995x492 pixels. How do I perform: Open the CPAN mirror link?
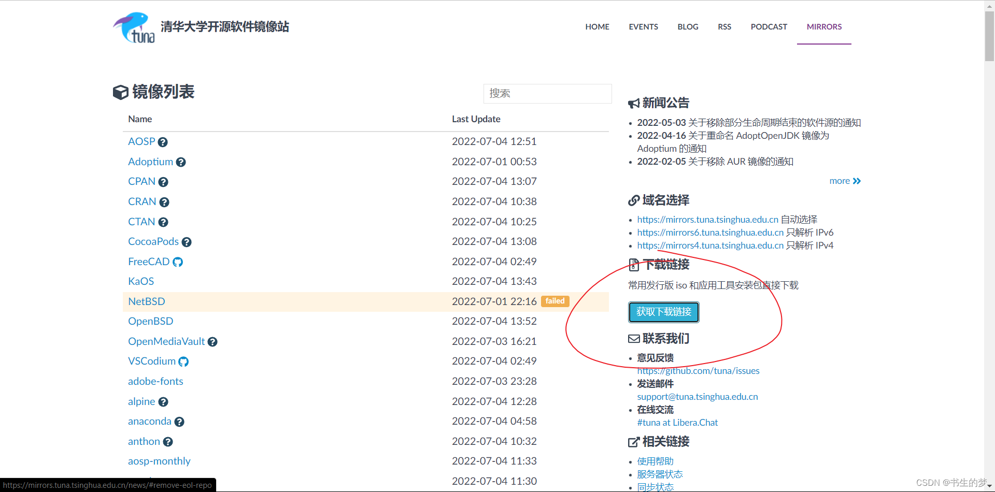click(x=141, y=181)
